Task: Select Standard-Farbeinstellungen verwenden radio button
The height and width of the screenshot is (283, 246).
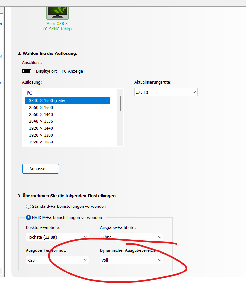Action: point(28,206)
